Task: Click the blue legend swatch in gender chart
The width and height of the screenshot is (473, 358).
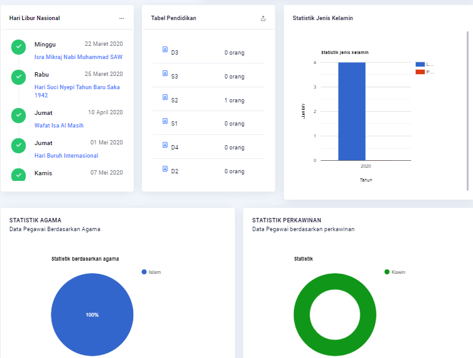Action: (420, 64)
